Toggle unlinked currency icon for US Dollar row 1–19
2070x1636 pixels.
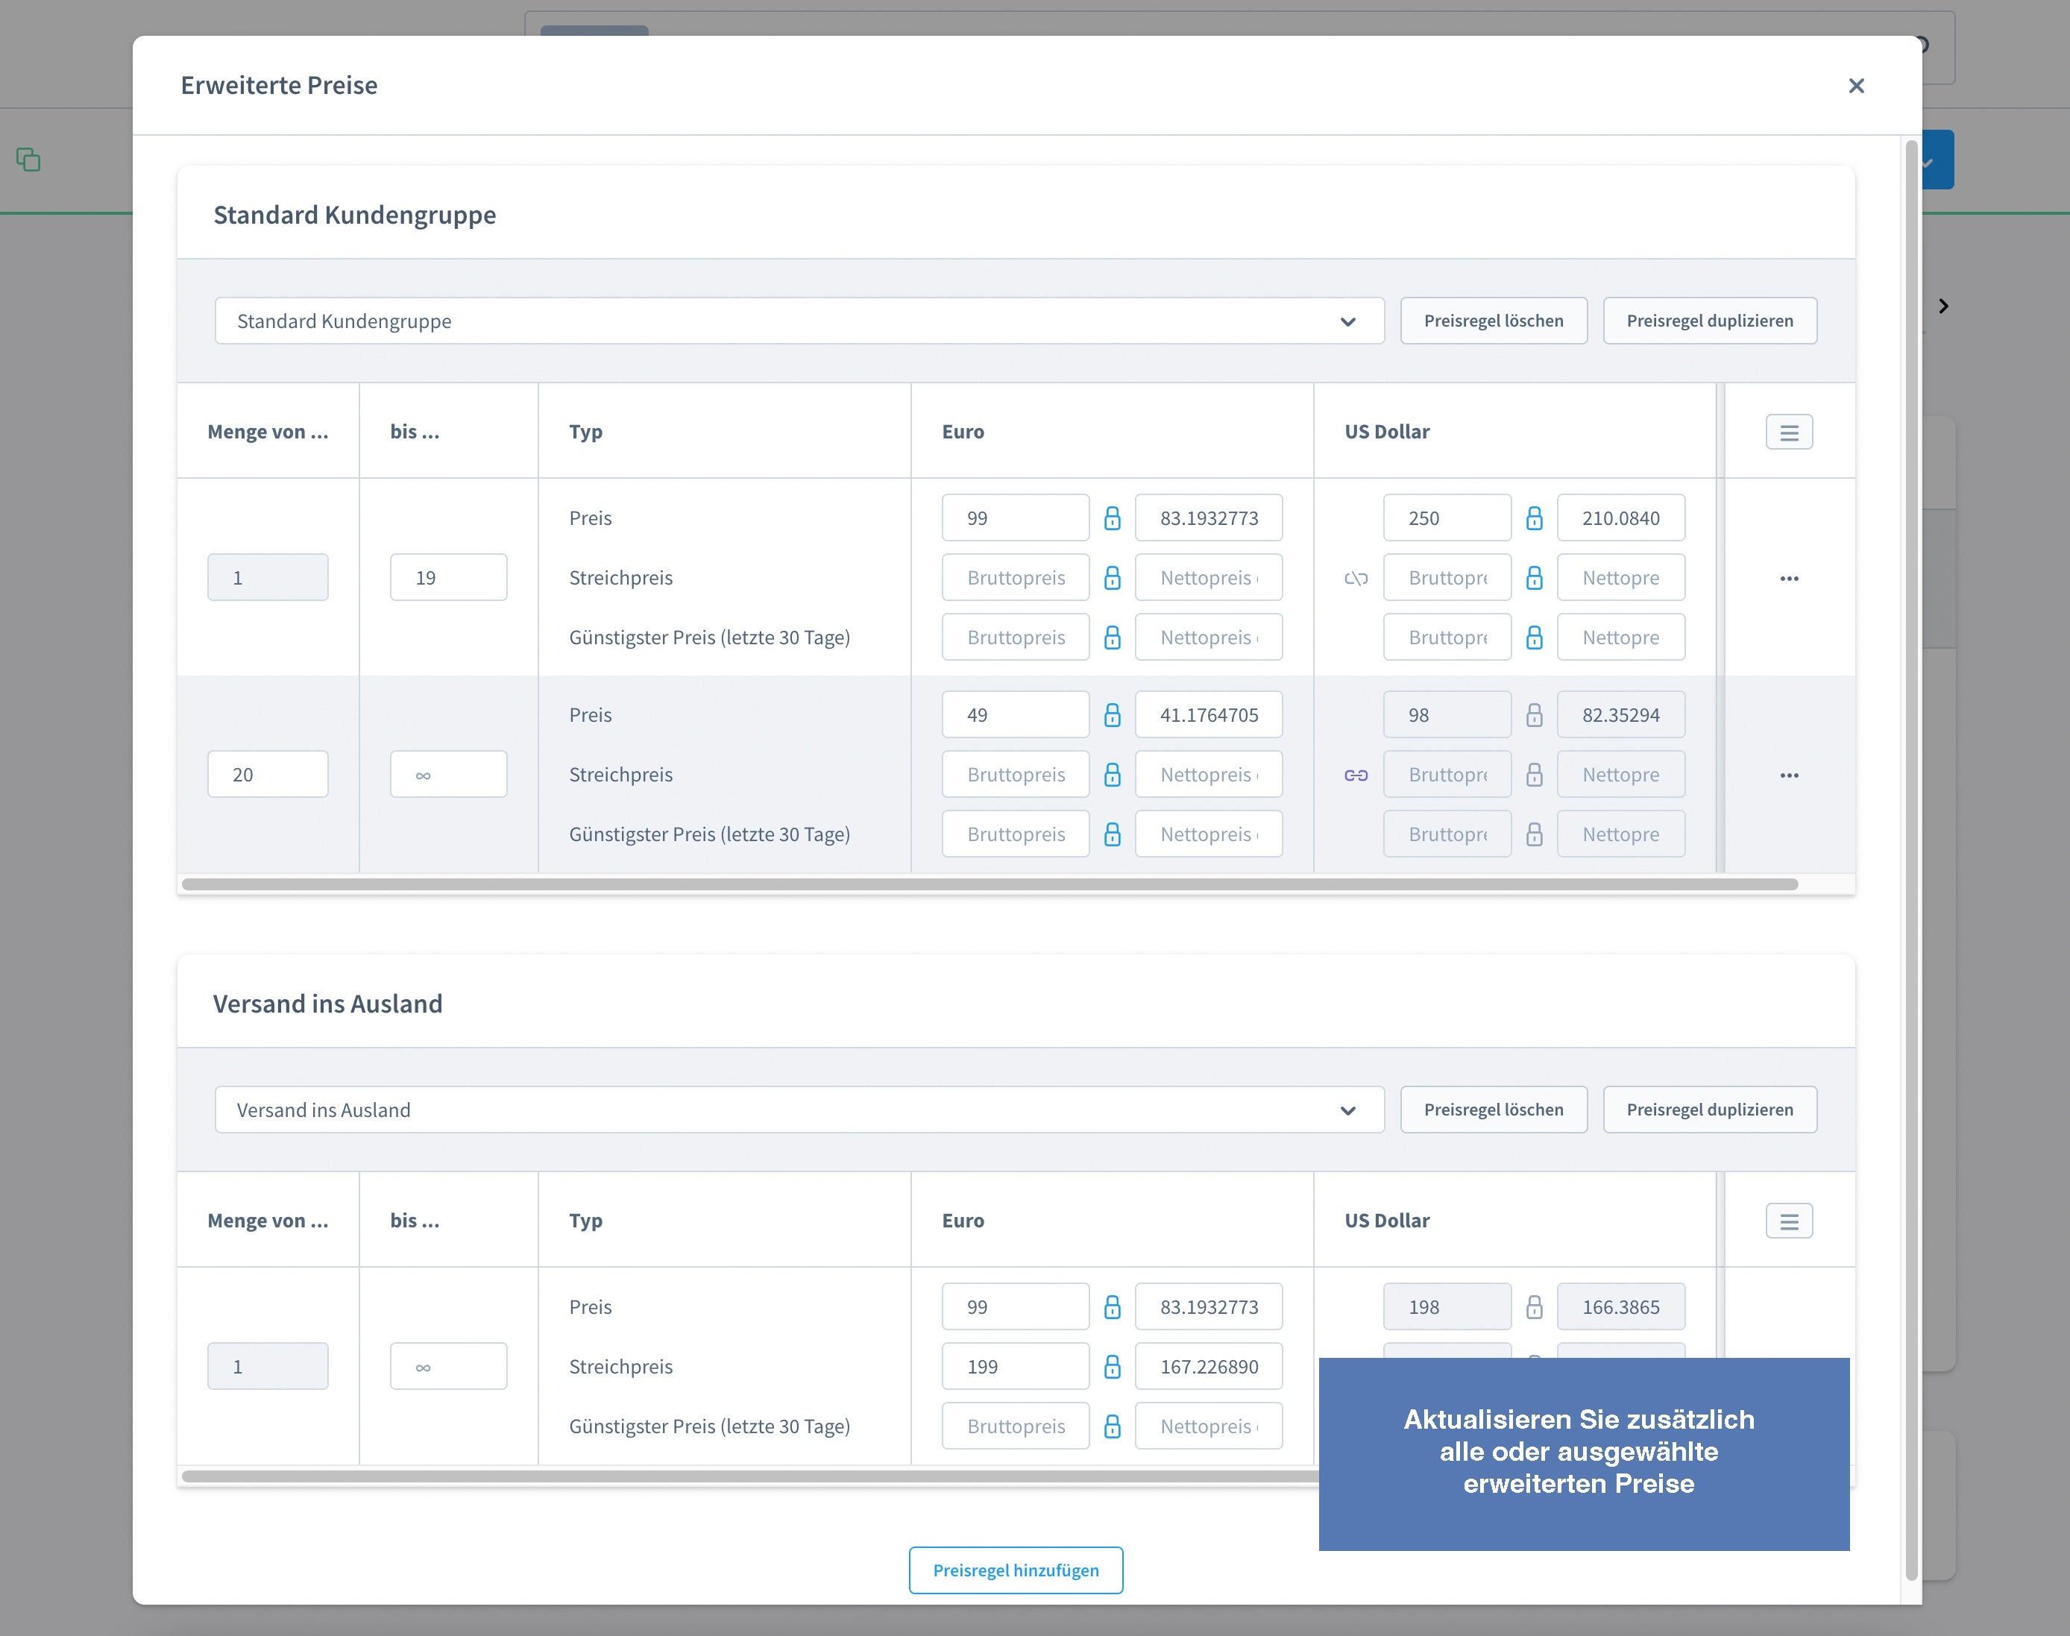[x=1356, y=578]
